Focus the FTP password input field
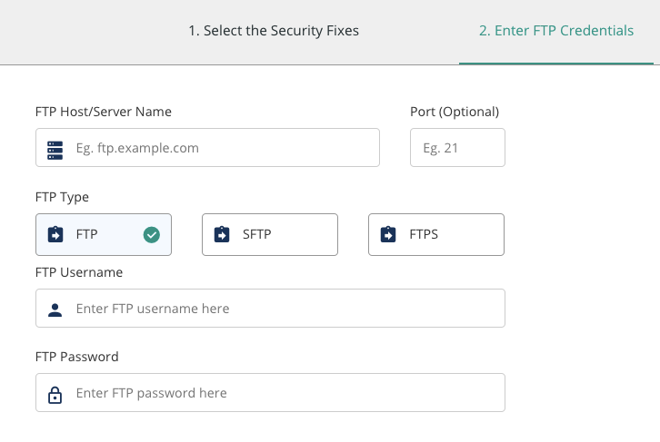This screenshot has width=660, height=442. [x=282, y=393]
